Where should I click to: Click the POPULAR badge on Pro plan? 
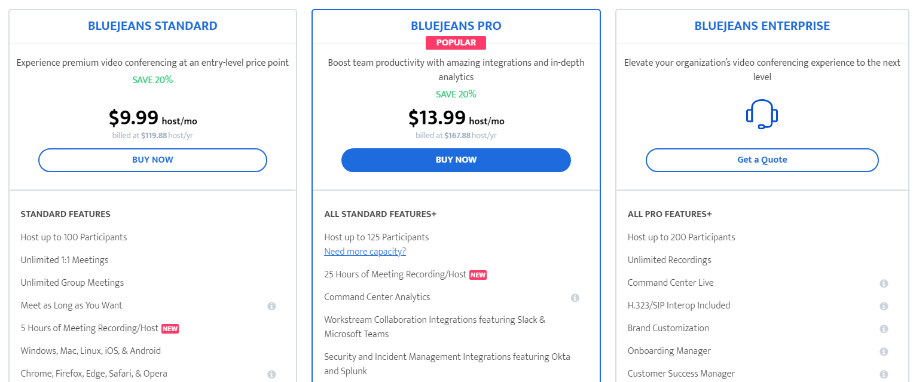click(x=456, y=42)
